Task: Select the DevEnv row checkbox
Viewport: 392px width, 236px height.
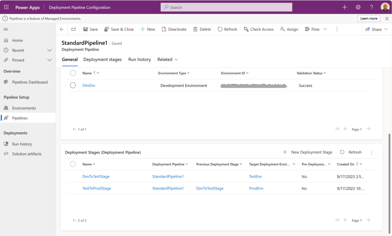Action: pos(73,86)
